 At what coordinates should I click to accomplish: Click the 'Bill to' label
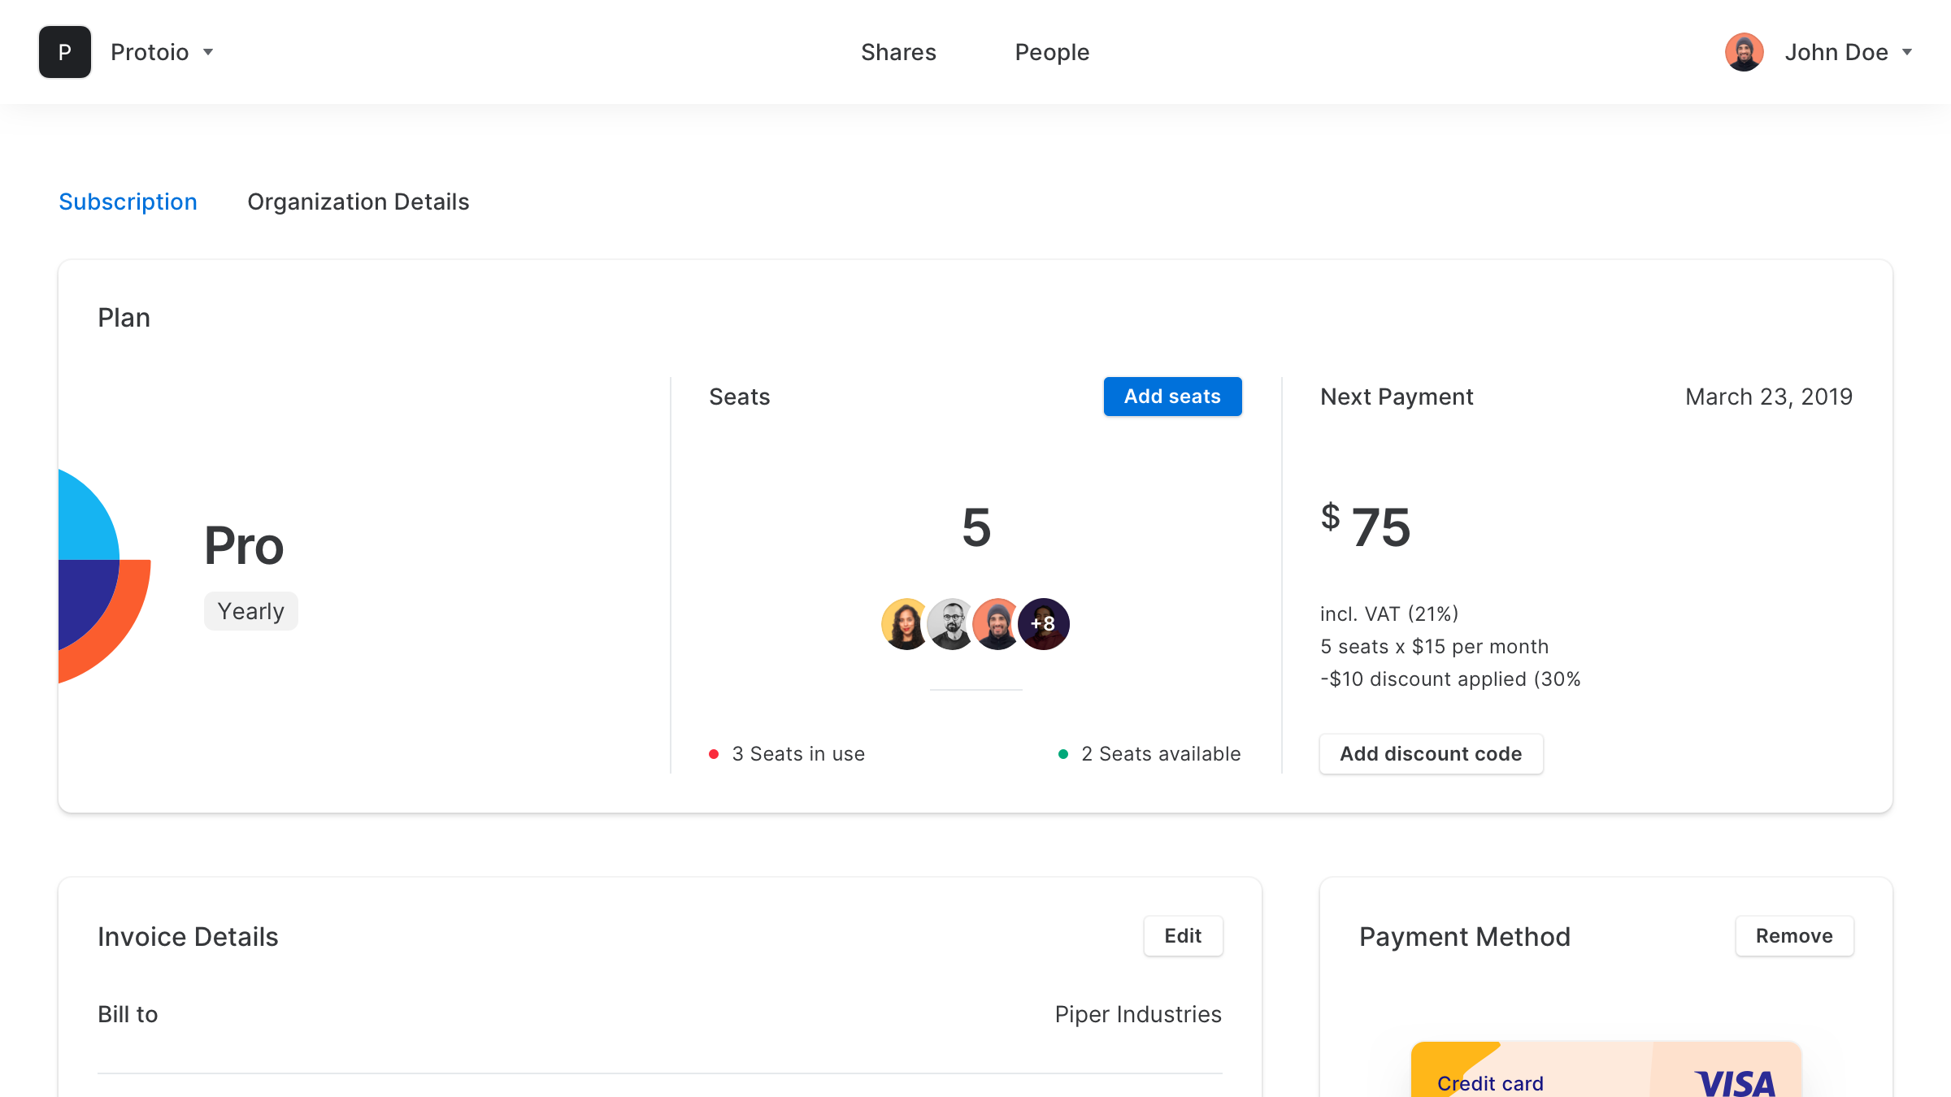(128, 1014)
